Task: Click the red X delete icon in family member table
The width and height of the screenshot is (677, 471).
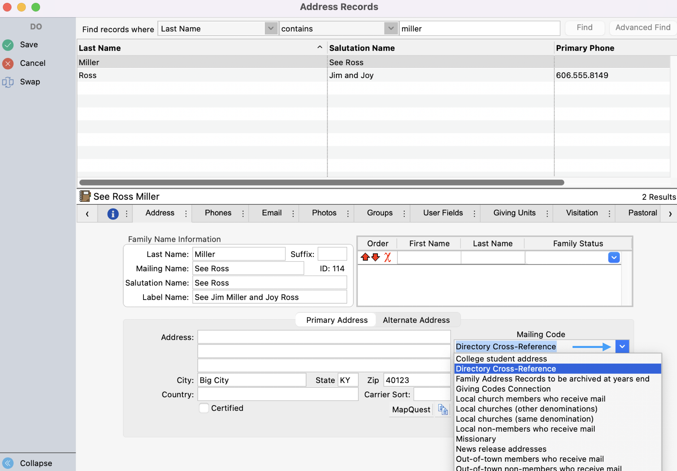Action: [387, 257]
